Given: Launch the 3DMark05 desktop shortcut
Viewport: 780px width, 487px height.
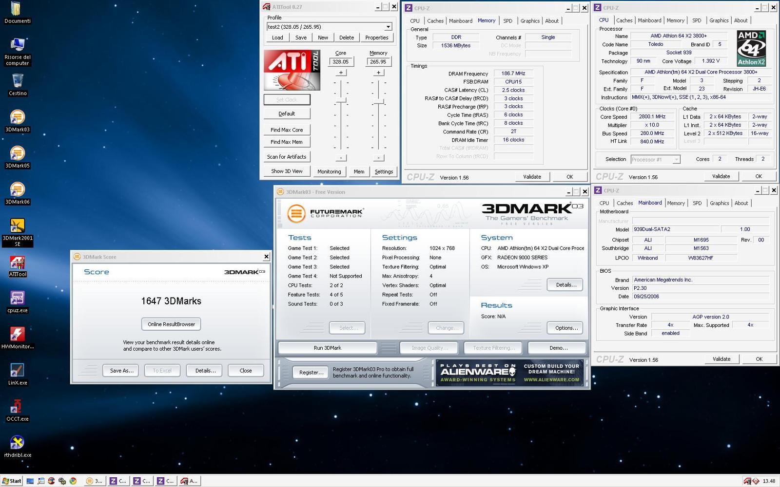Looking at the screenshot, I should tap(17, 157).
